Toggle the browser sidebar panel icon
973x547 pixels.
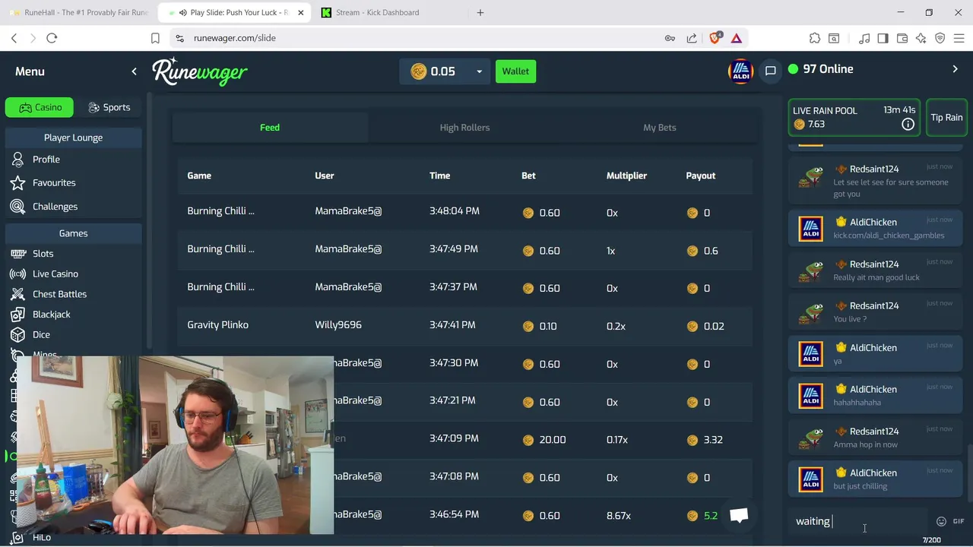click(883, 38)
